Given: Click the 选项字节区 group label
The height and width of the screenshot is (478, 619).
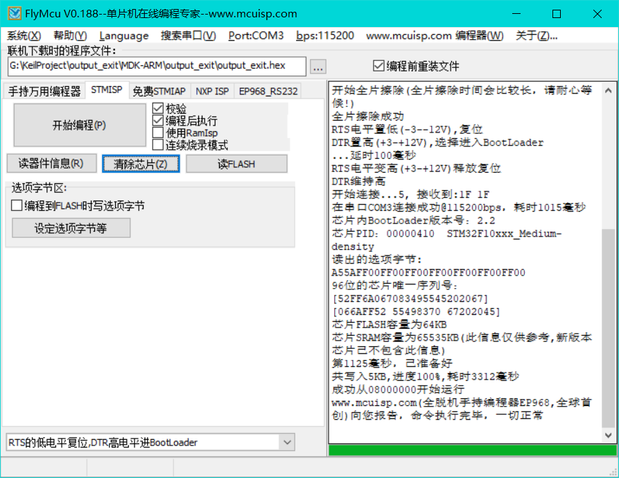Looking at the screenshot, I should [39, 187].
